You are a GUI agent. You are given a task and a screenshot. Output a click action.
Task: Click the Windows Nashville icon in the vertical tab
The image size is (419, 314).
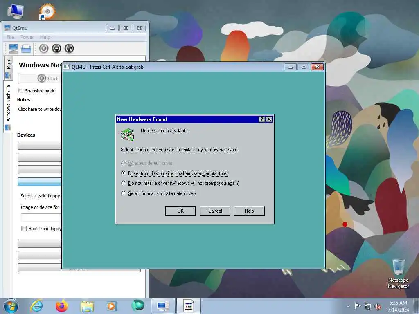(8, 128)
